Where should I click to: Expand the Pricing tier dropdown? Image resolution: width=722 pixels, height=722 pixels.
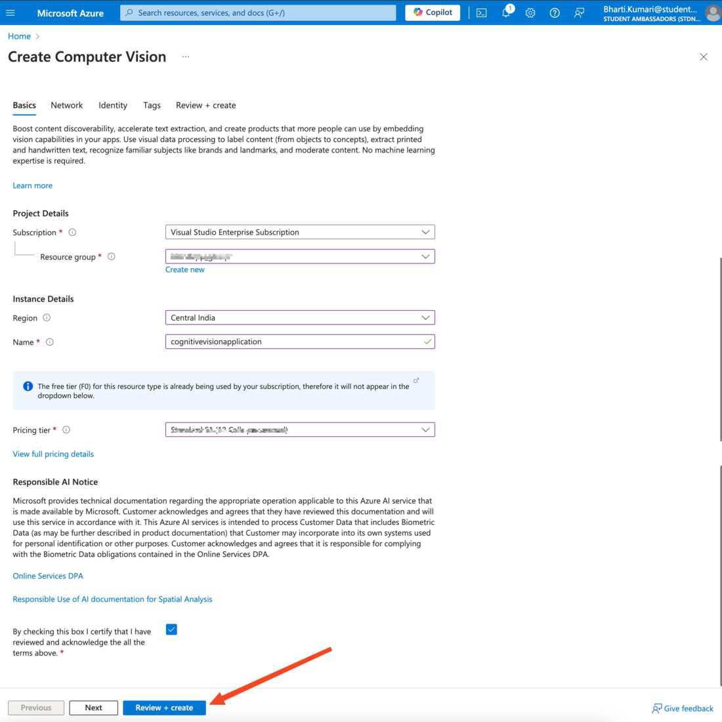[300, 430]
